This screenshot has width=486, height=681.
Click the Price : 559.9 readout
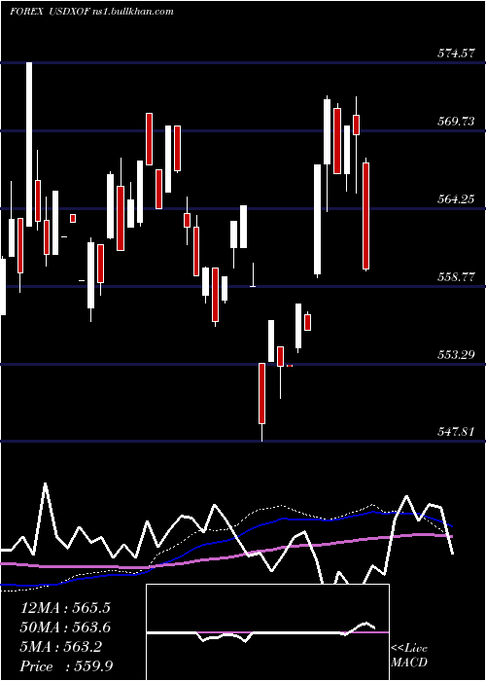click(66, 666)
